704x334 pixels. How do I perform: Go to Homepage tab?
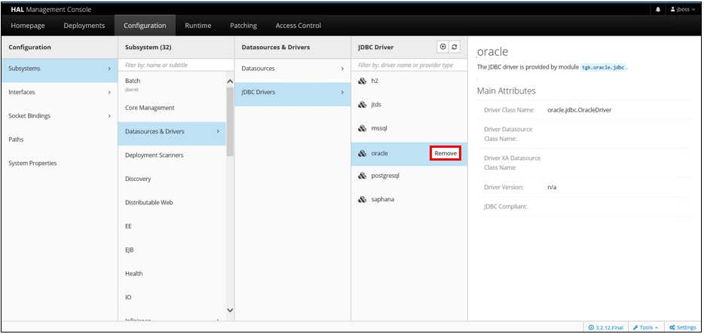click(x=28, y=26)
